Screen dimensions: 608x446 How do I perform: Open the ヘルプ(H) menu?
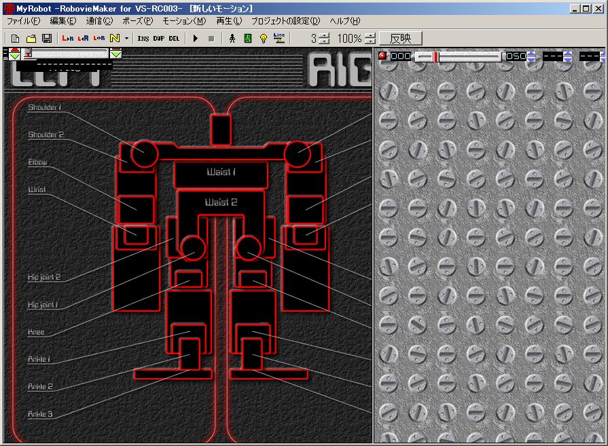pos(344,21)
